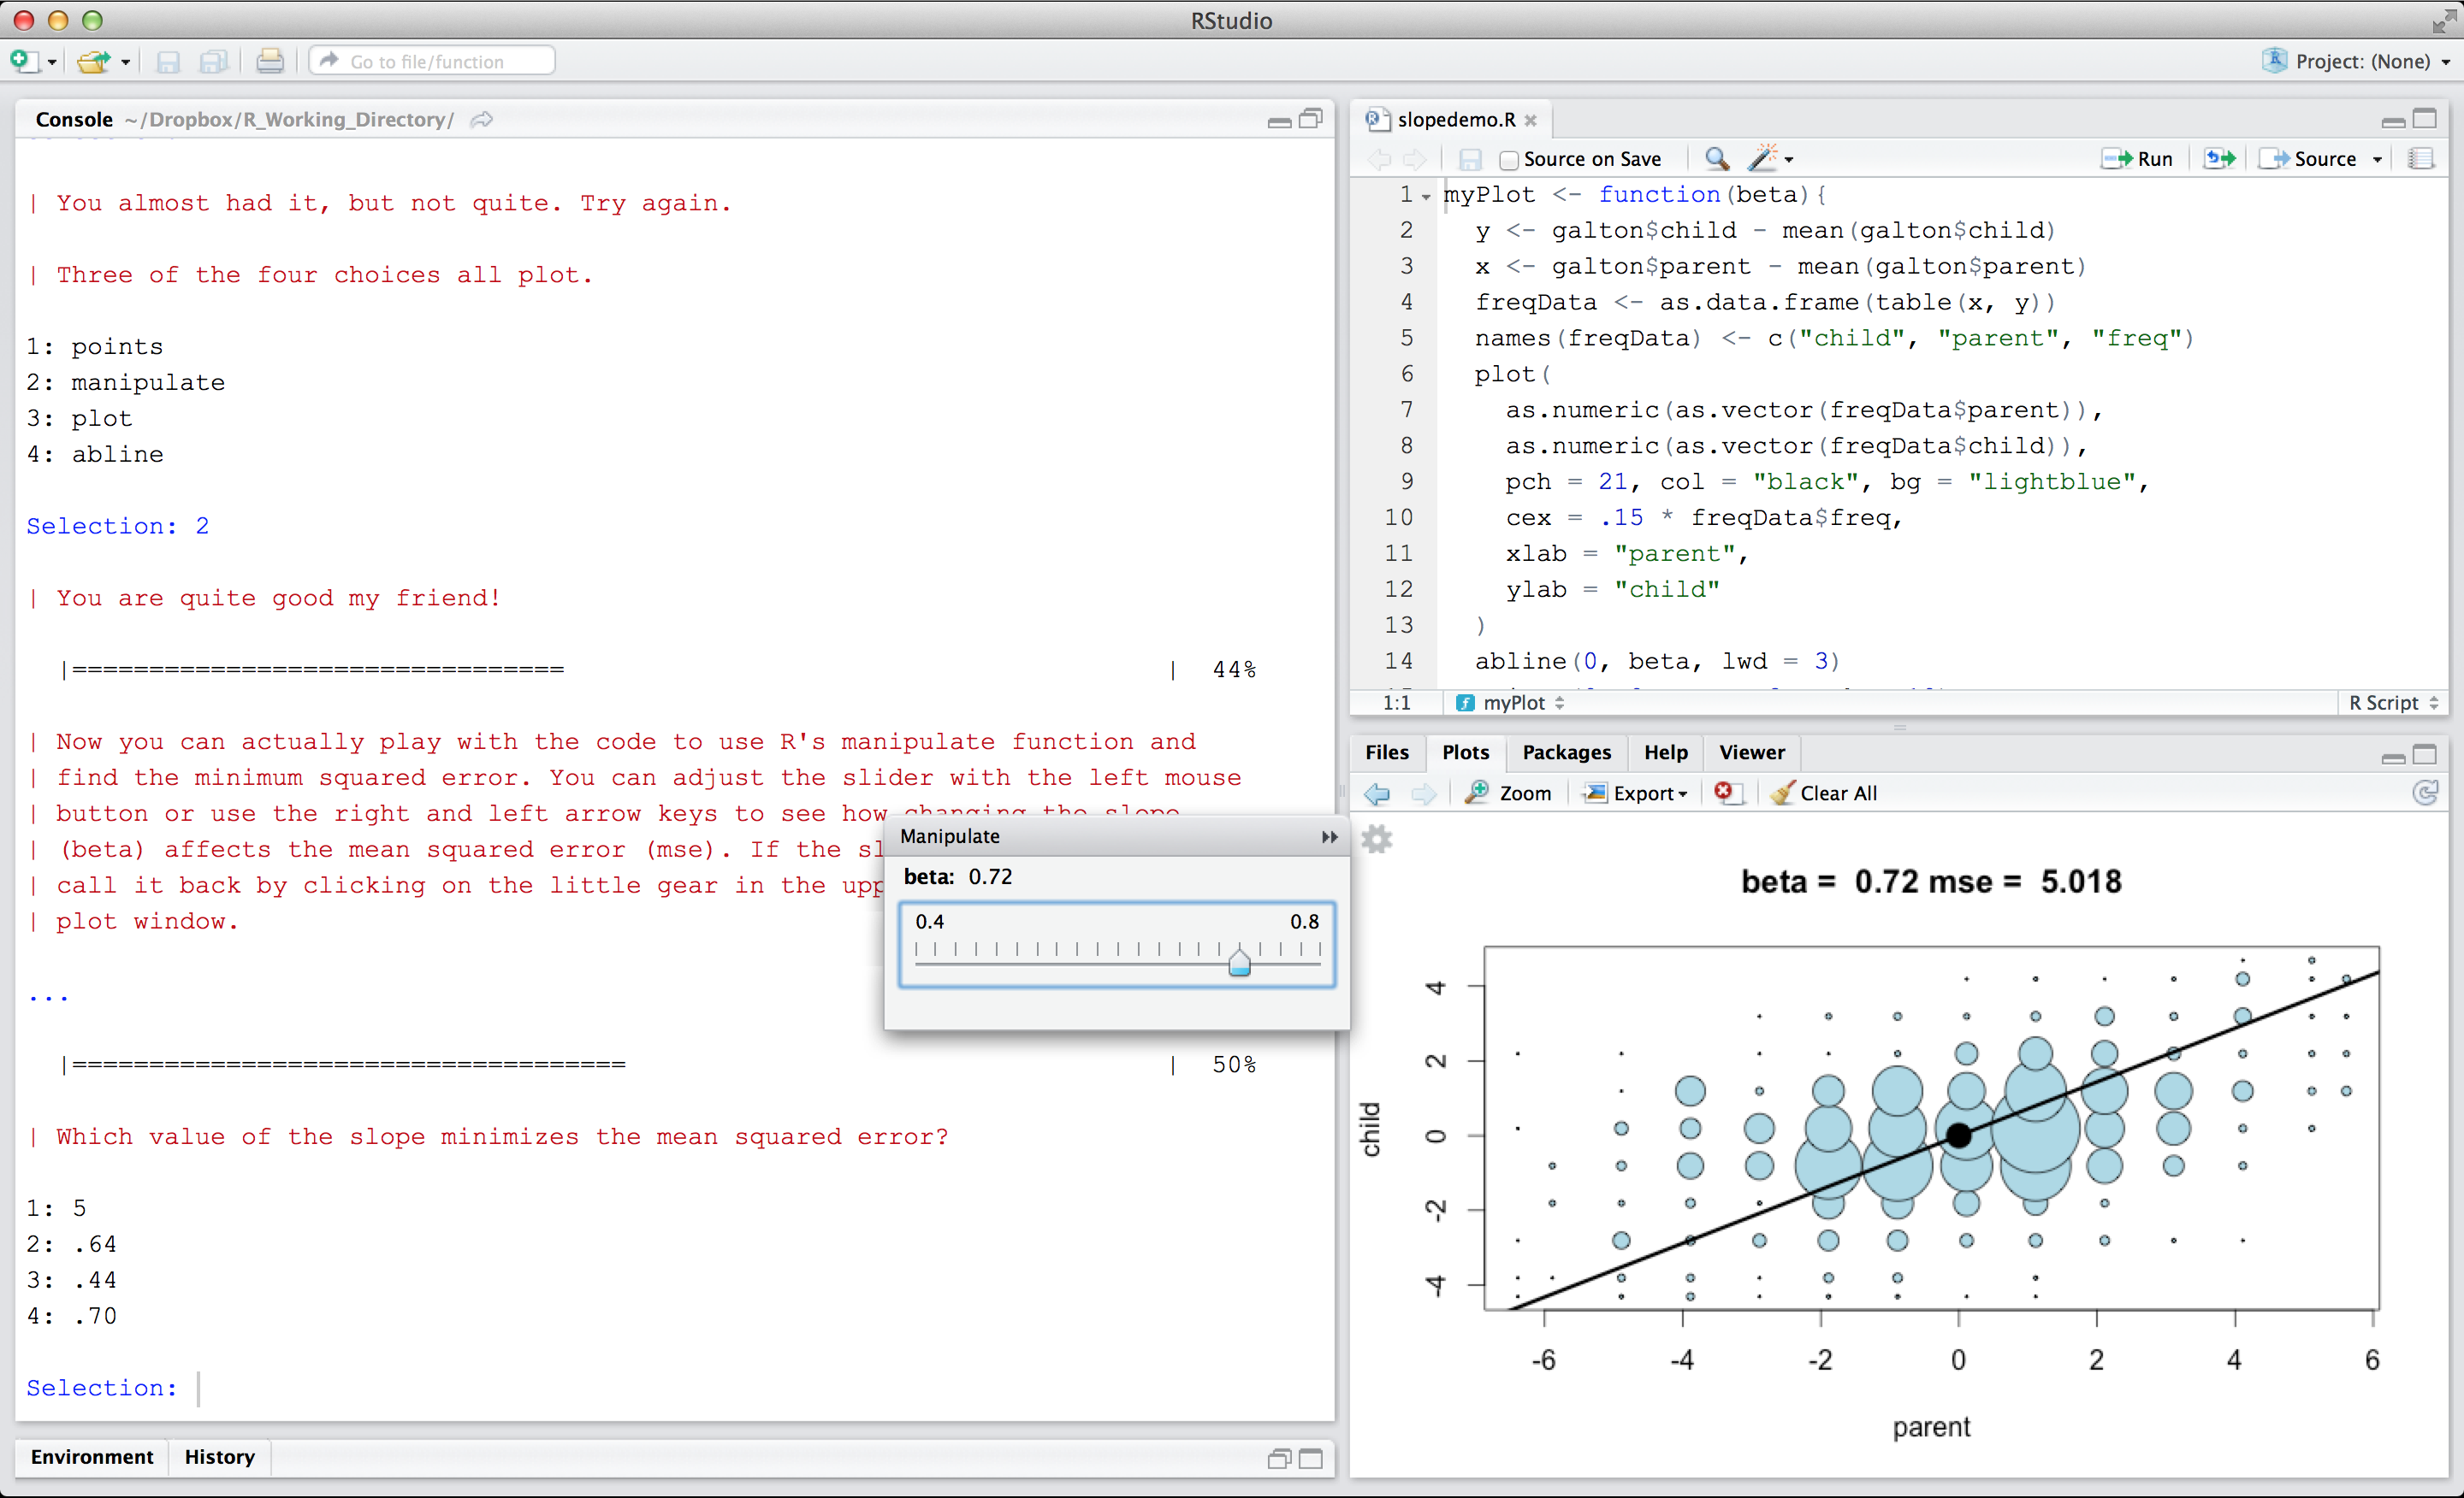The width and height of the screenshot is (2464, 1498).
Task: Switch to the Viewer tab
Action: [1752, 752]
